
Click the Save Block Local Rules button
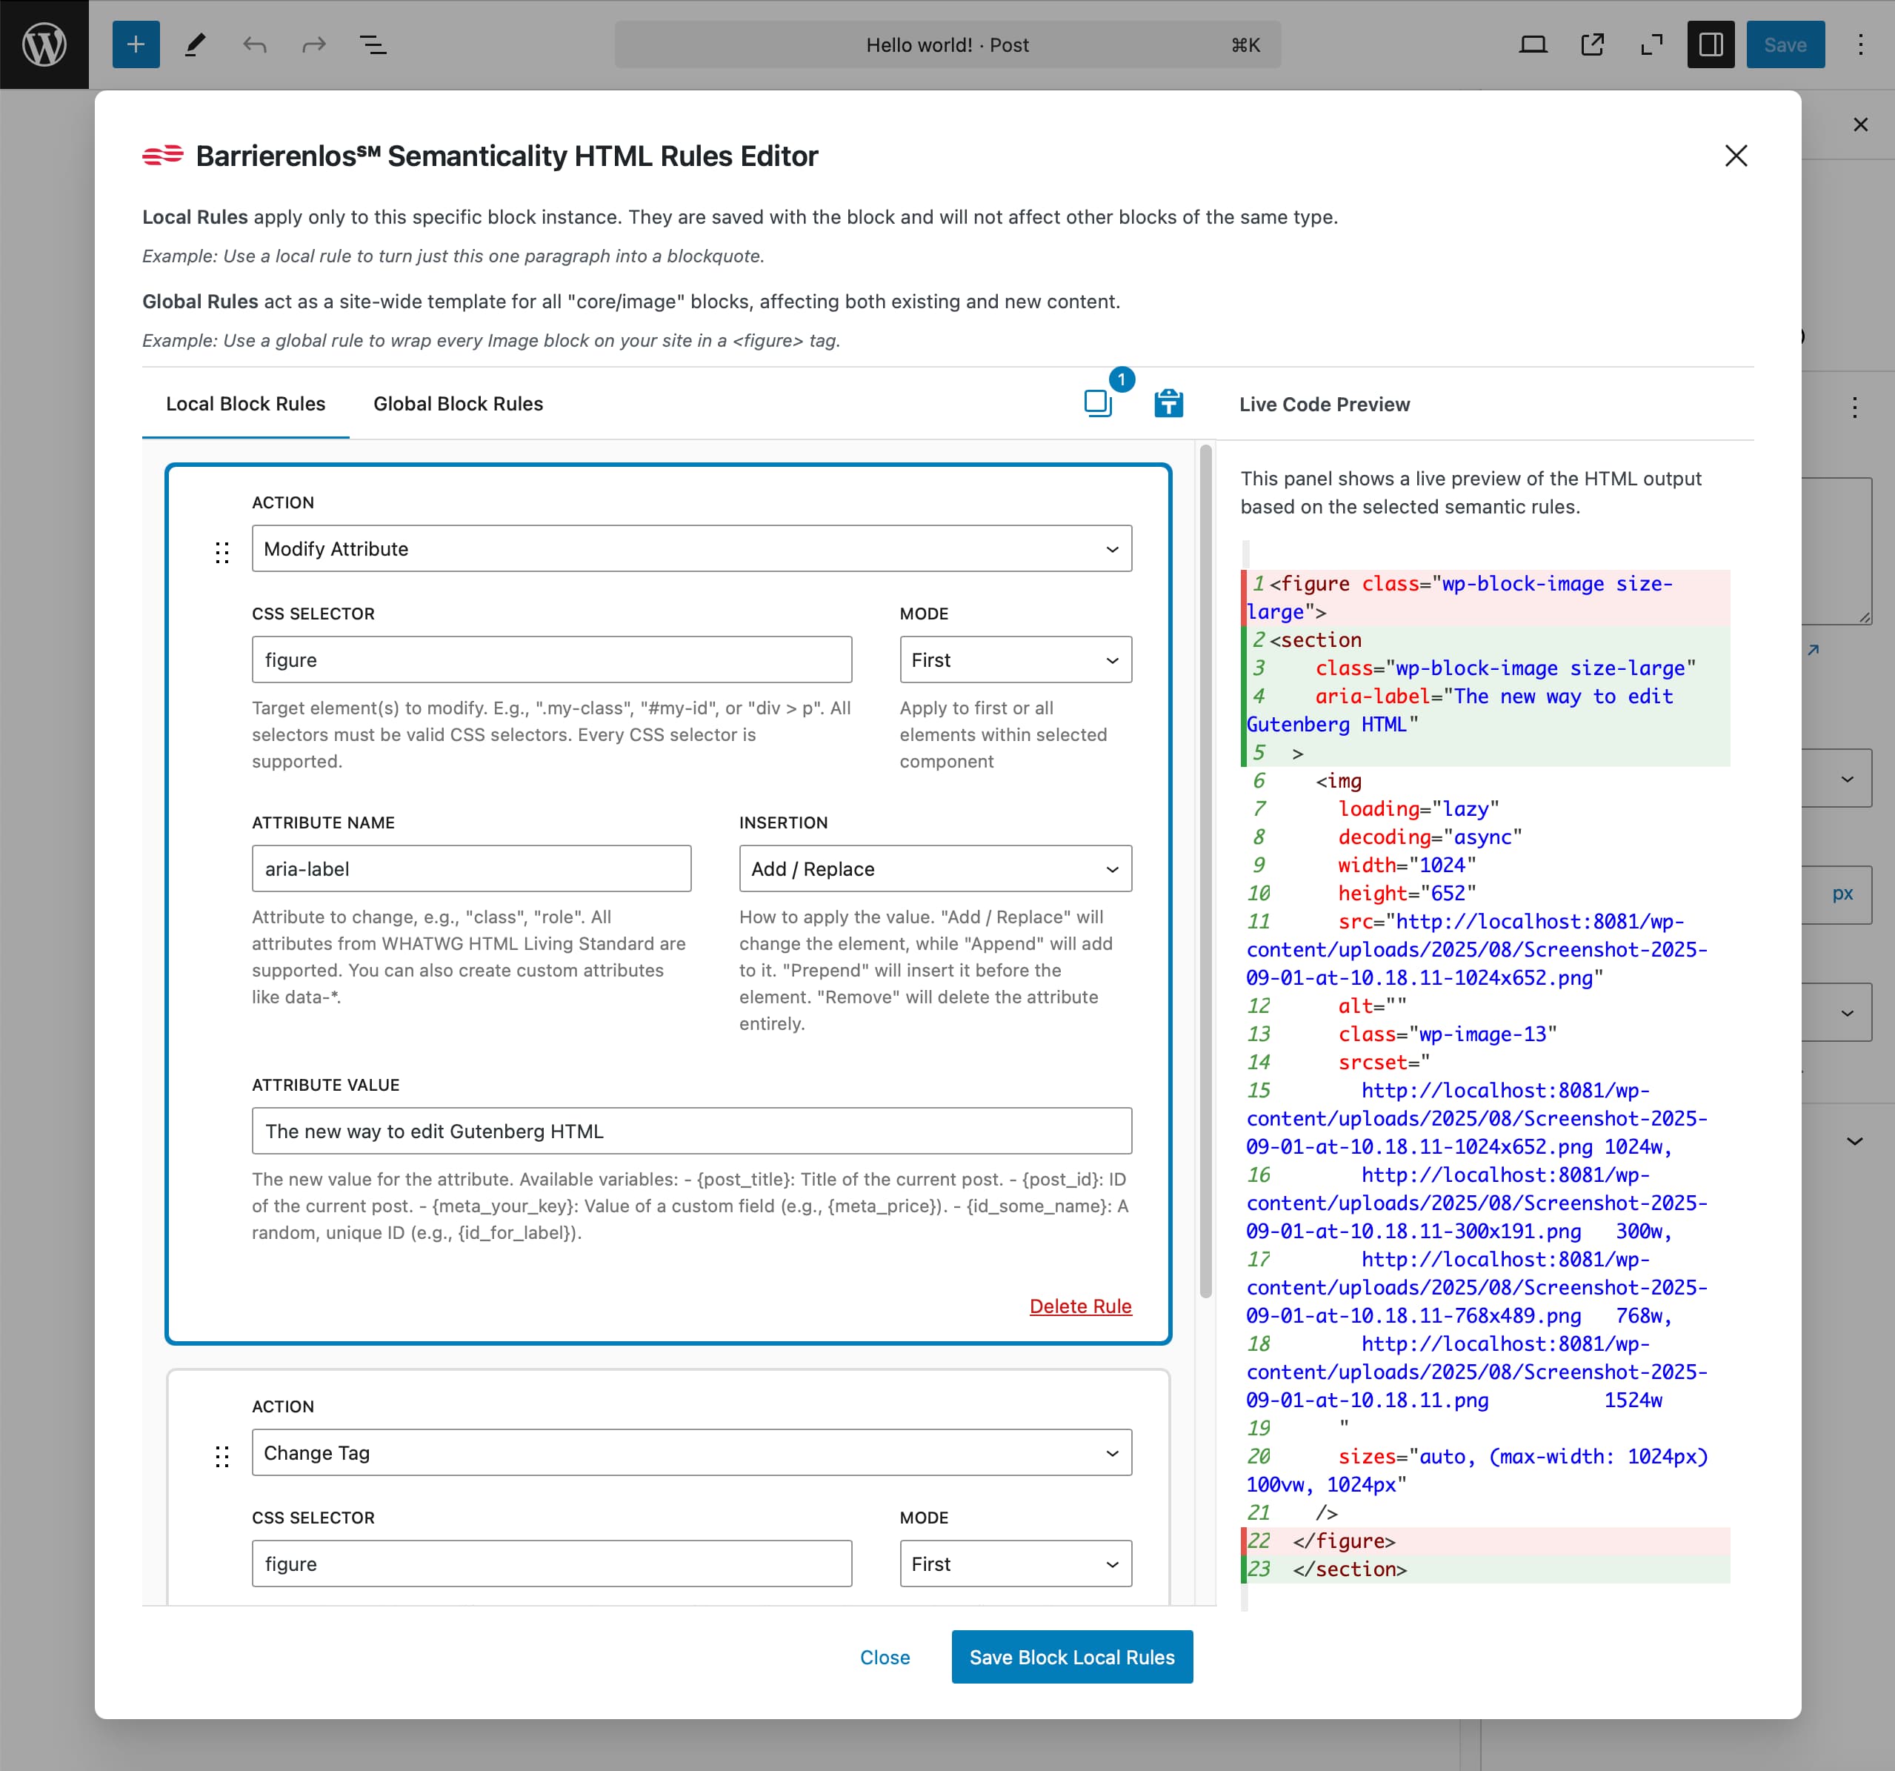pos(1071,1657)
